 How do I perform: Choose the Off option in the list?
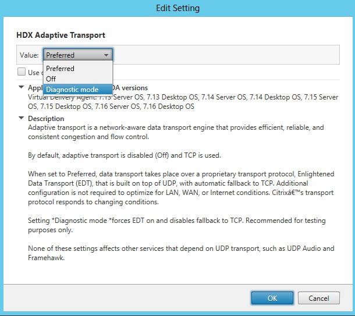click(51, 79)
